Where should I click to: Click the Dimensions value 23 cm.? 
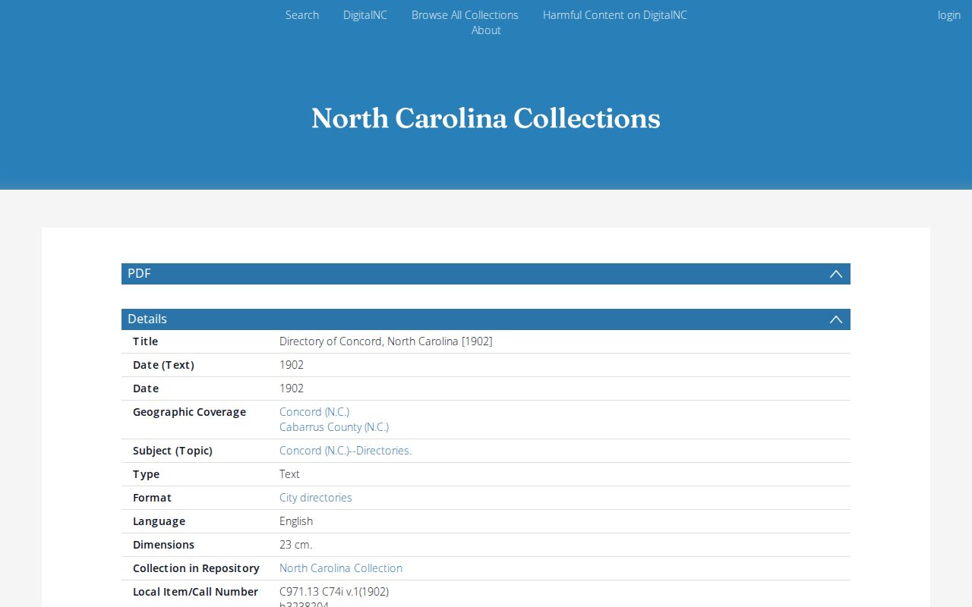295,545
